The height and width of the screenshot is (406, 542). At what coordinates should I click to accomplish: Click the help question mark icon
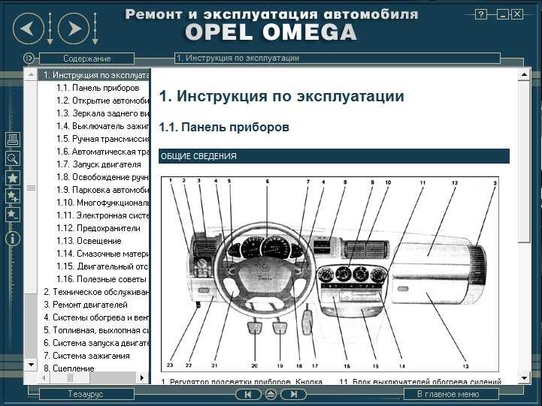point(481,14)
